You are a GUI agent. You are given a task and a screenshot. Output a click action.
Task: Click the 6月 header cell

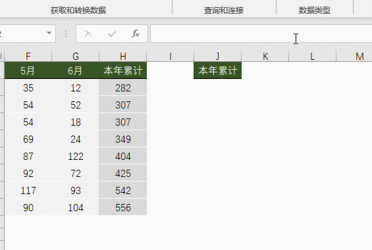[x=76, y=70]
